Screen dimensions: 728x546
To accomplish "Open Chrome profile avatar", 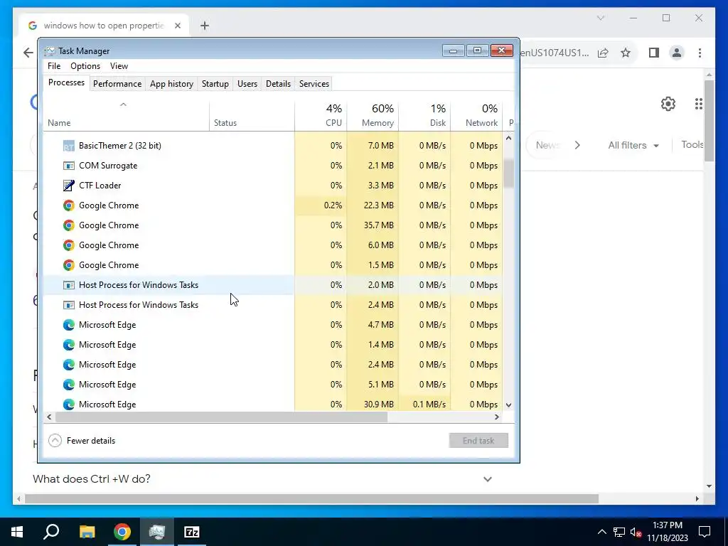I will [677, 53].
